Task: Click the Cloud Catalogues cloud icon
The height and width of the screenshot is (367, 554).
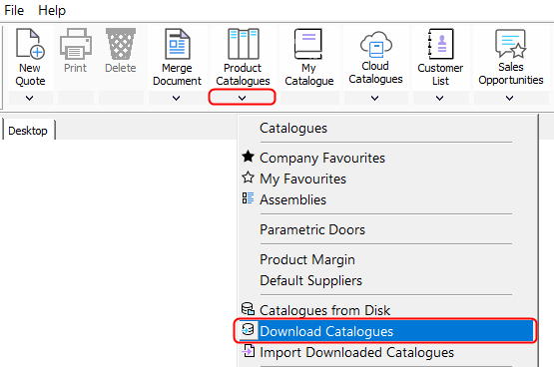Action: point(376,44)
